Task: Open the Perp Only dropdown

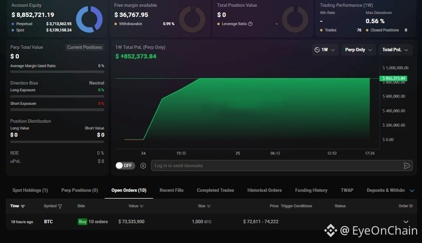Action: [358, 50]
